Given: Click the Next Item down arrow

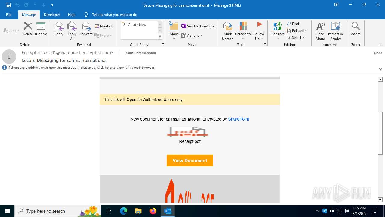Looking at the screenshot, I should pos(44,5).
